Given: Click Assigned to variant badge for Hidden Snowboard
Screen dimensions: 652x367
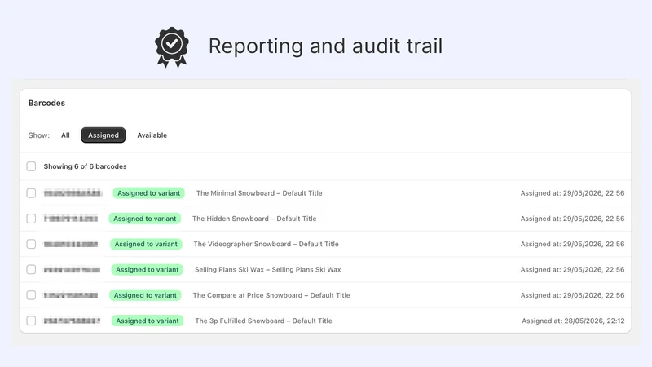Looking at the screenshot, I should tap(145, 219).
